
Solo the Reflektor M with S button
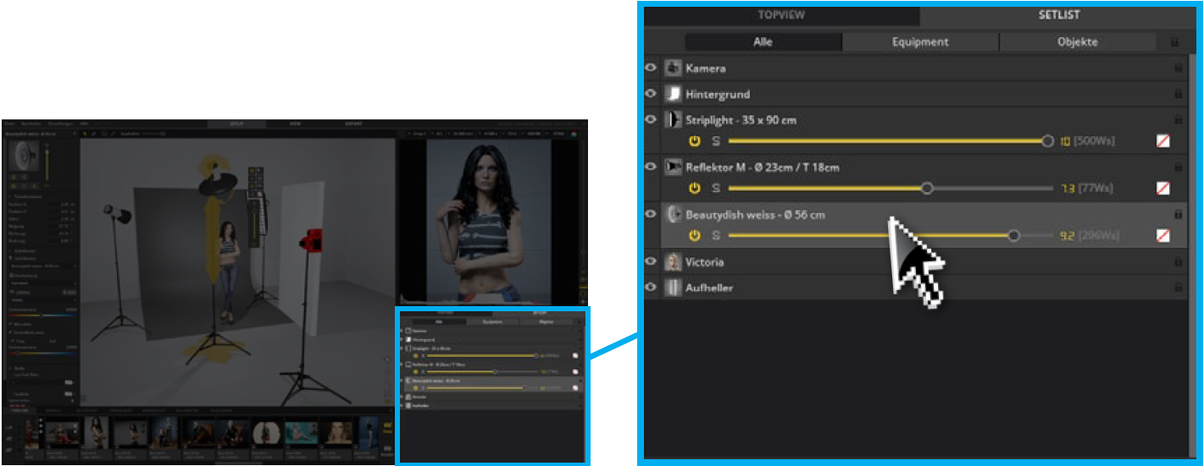pos(715,189)
